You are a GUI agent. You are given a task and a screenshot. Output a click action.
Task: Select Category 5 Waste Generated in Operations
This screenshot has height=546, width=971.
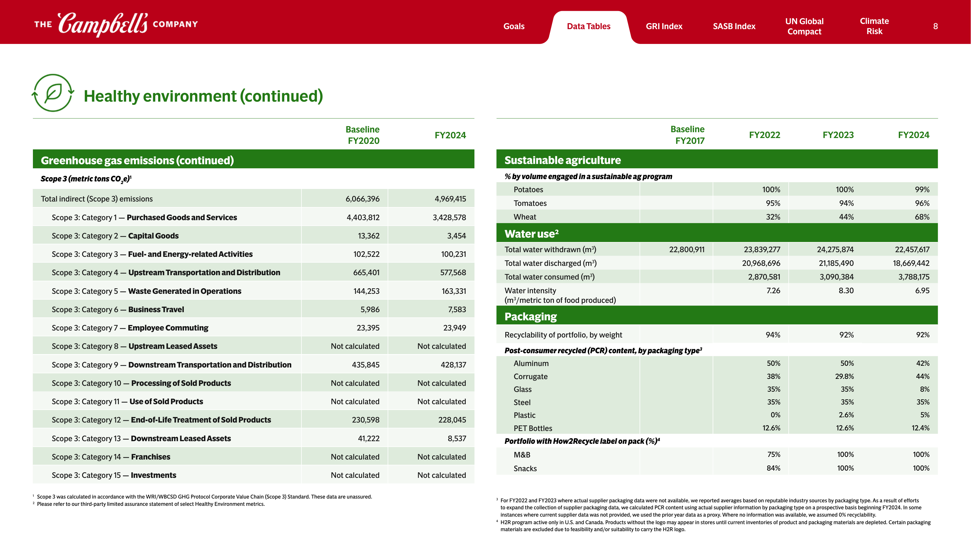click(x=146, y=291)
